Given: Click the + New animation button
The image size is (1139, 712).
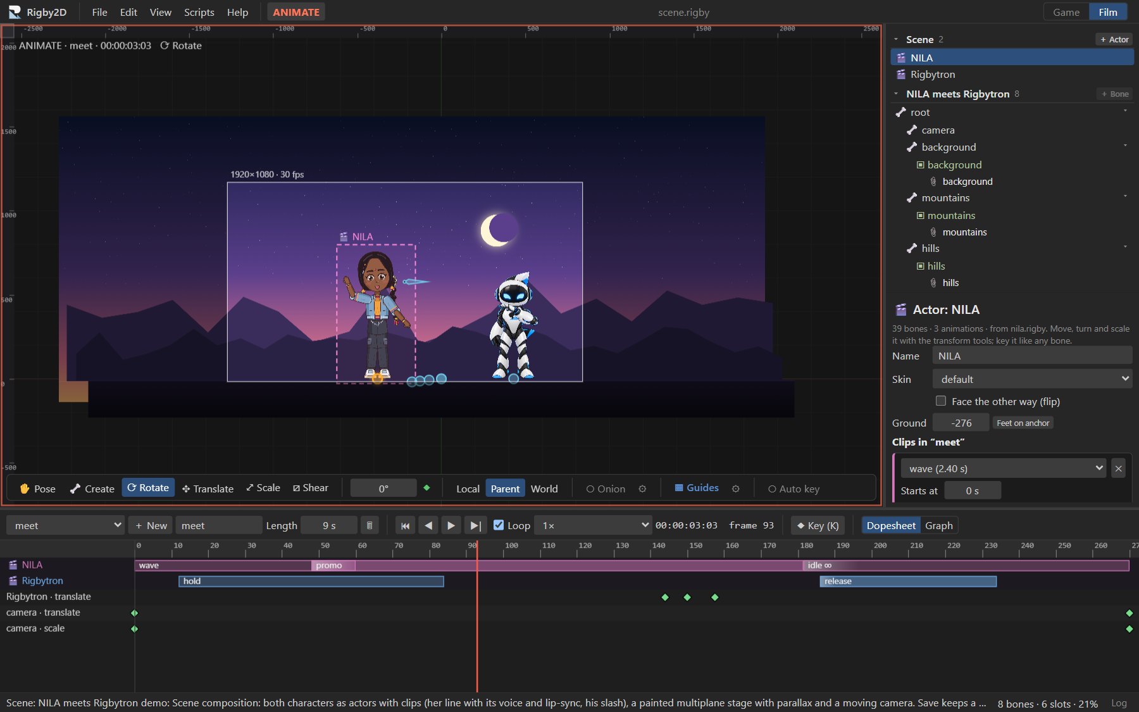Looking at the screenshot, I should (151, 525).
